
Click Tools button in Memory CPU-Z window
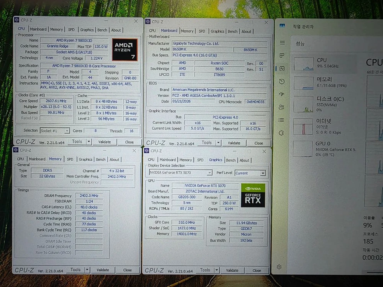tap(75, 270)
